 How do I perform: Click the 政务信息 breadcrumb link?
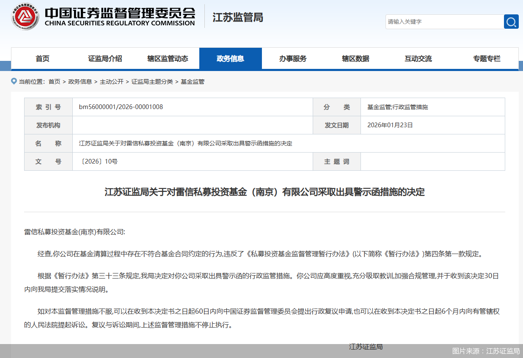tap(80, 81)
